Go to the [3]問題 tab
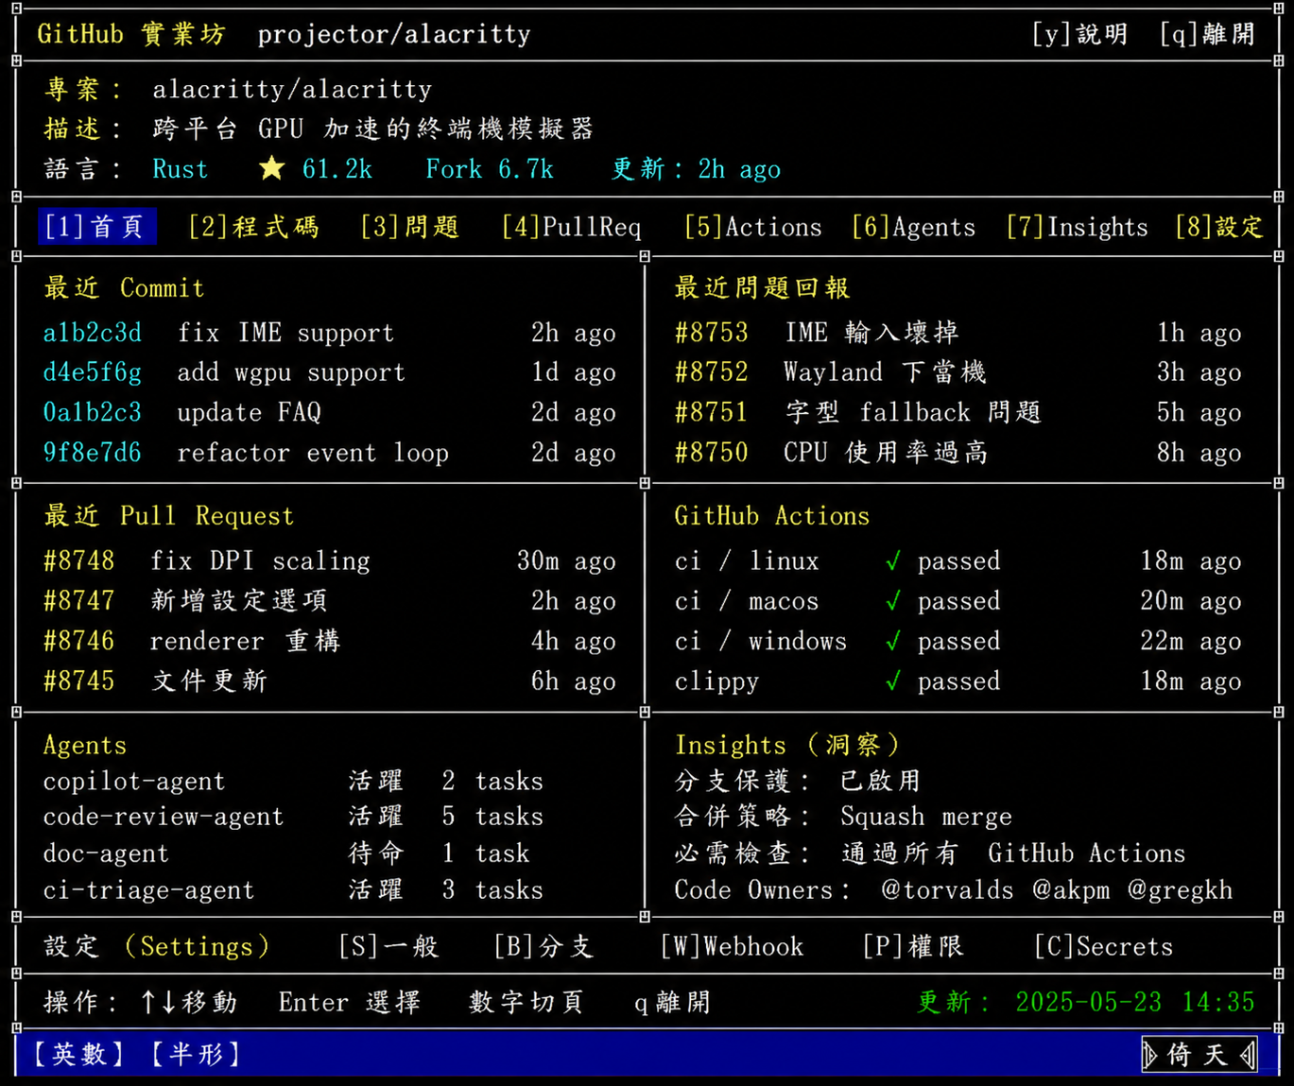The width and height of the screenshot is (1294, 1086). [409, 227]
